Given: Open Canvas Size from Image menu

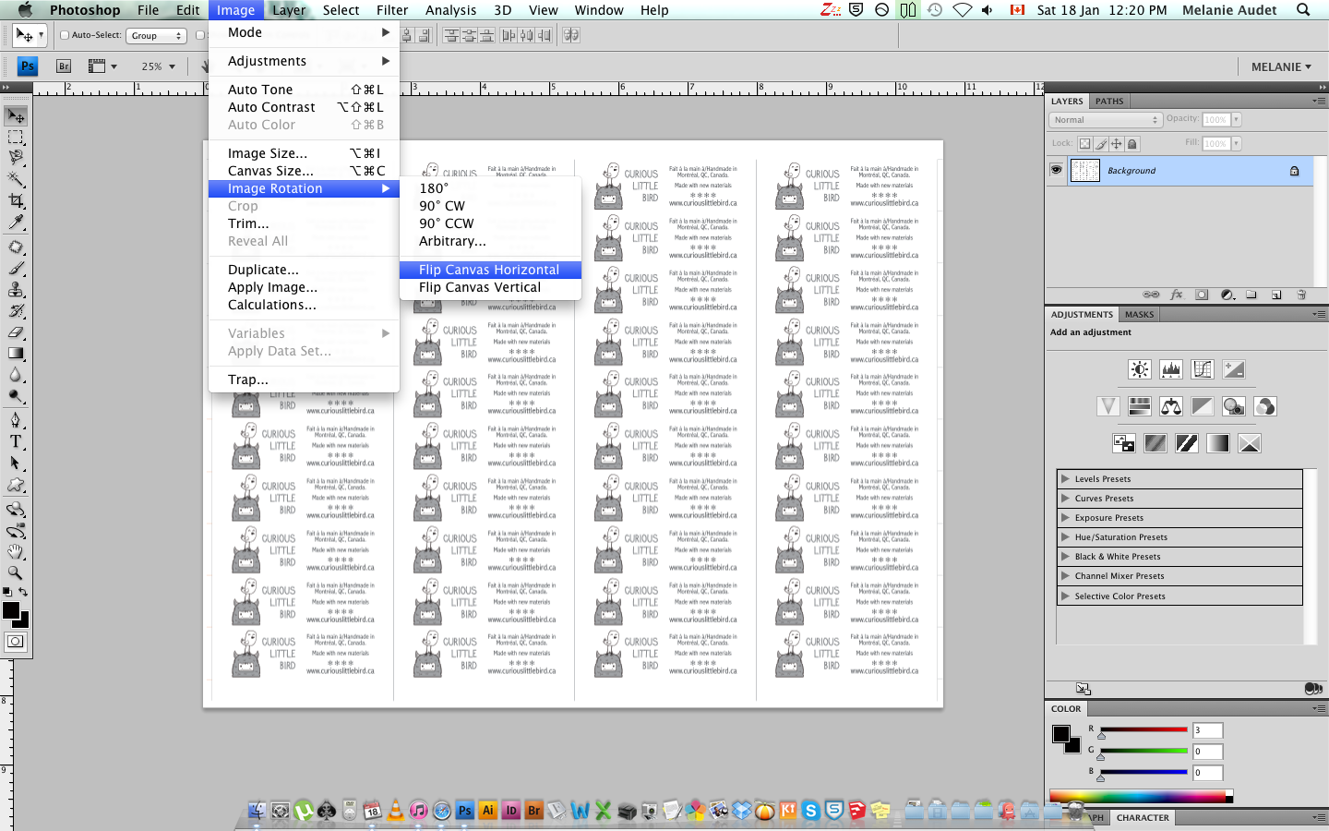Looking at the screenshot, I should coord(304,171).
